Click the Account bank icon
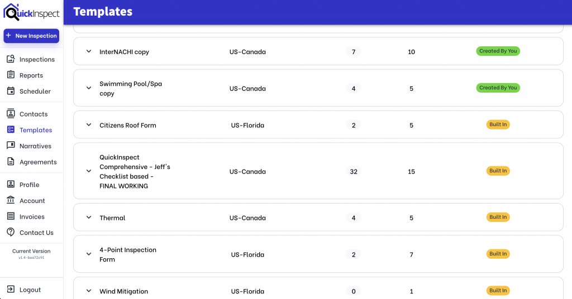Screen dimensions: 572x299 [x=11, y=200]
